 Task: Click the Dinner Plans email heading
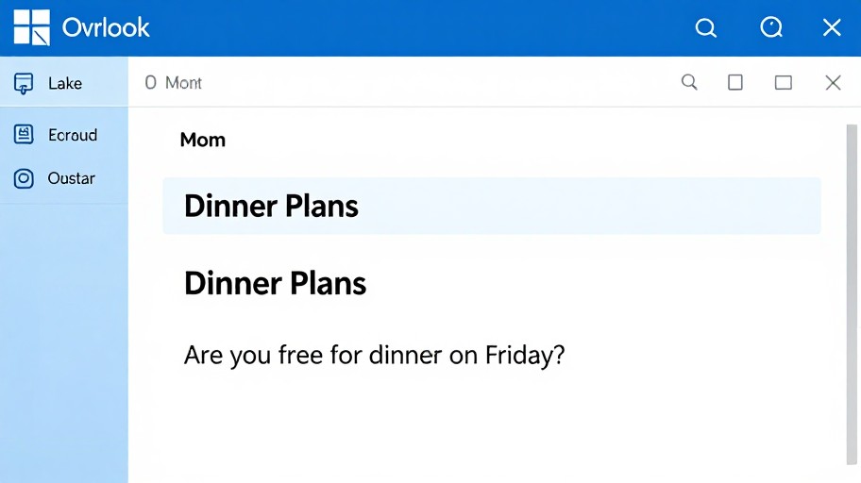pos(275,283)
